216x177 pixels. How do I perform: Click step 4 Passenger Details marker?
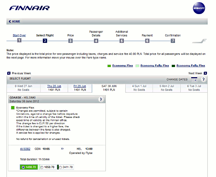coord(96,41)
